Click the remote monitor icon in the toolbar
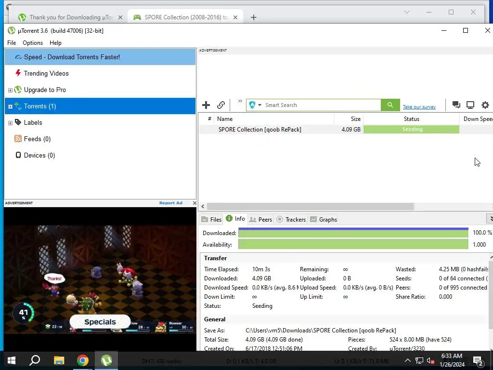Image resolution: width=493 pixels, height=370 pixels. tap(470, 105)
